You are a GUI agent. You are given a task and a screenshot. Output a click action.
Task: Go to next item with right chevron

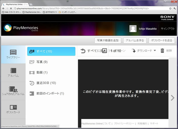click(x=172, y=98)
